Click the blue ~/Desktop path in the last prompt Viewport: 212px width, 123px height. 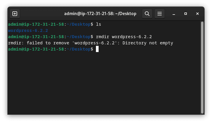tap(78, 49)
